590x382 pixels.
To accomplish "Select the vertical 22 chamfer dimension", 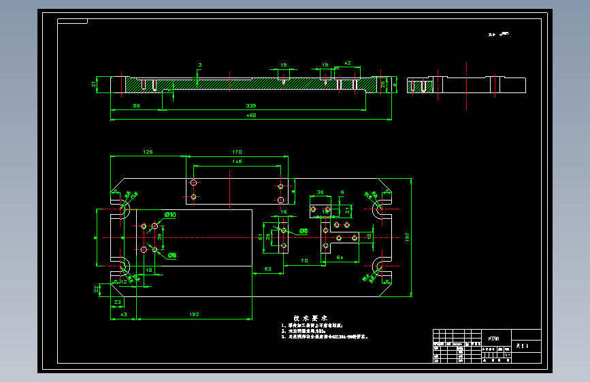I will click(x=97, y=289).
